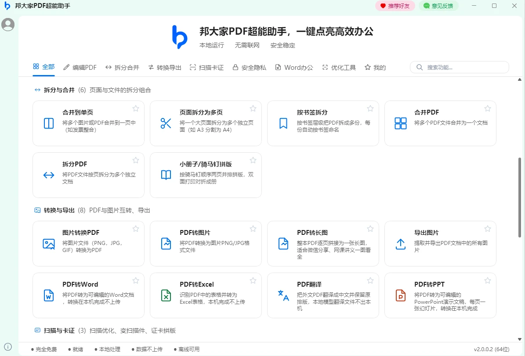
Task: Click the 合并到单页 card icon
Action: (x=49, y=123)
